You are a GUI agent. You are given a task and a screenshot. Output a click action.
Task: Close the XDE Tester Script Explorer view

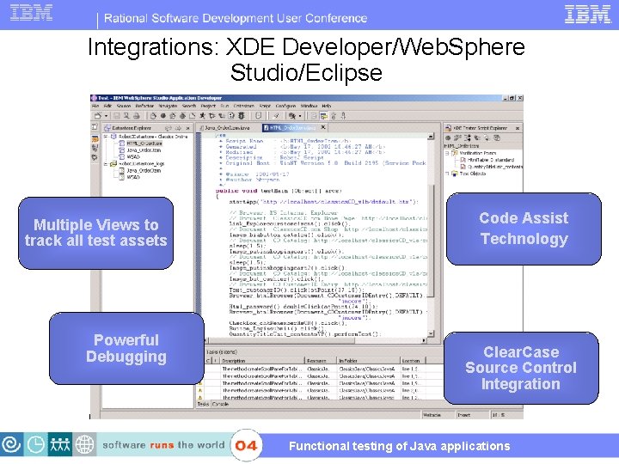click(518, 128)
